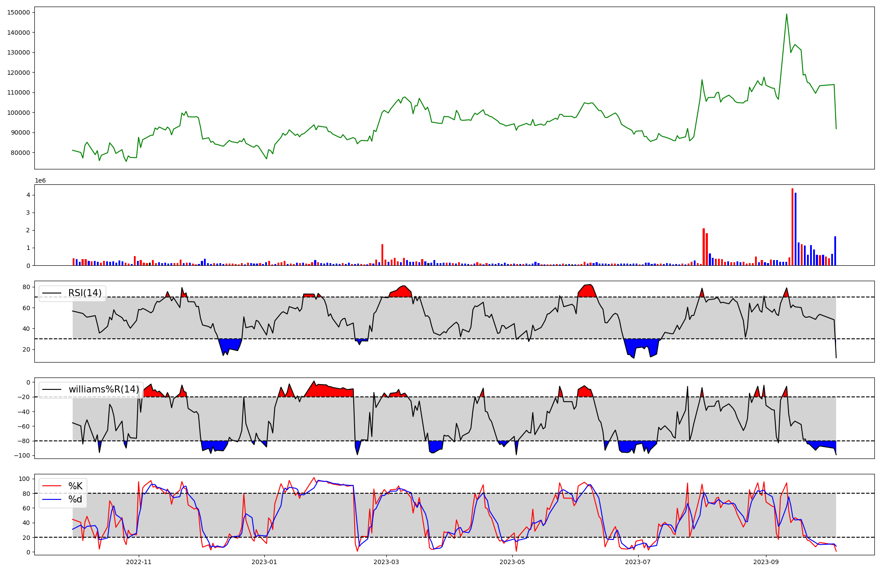Click the 2022-11 x-axis date label
The image size is (881, 572).
[139, 562]
